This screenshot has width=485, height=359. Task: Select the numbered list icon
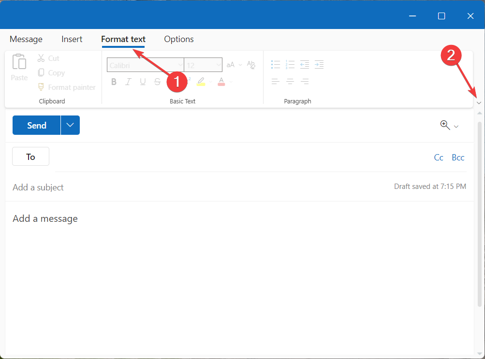click(x=290, y=64)
